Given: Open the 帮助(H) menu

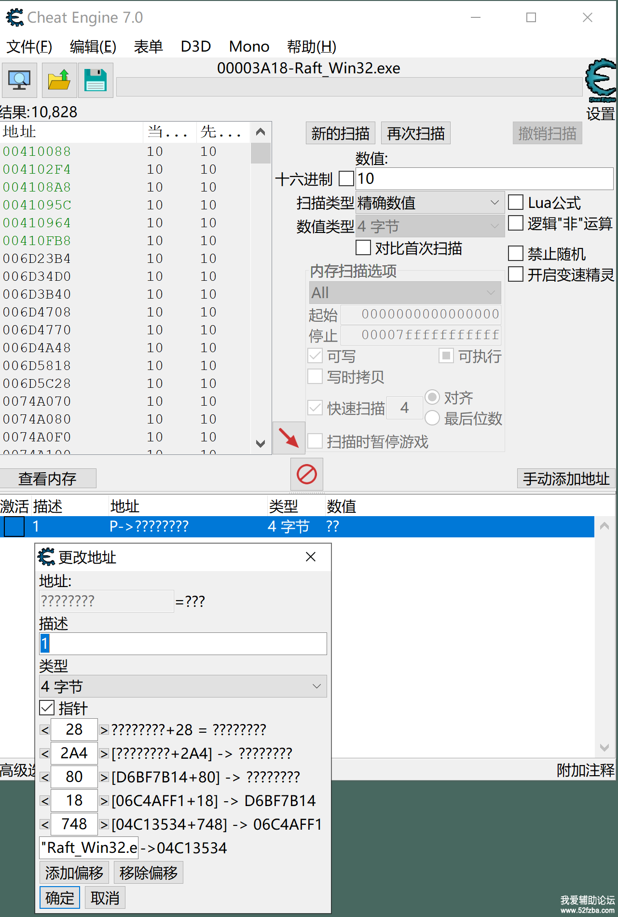Looking at the screenshot, I should click(x=312, y=46).
